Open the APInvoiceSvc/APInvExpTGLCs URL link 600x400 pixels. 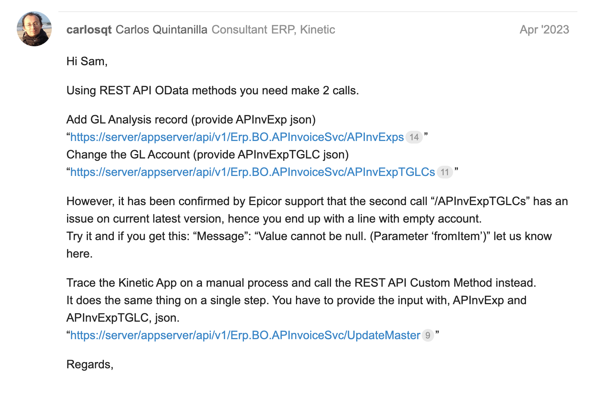tap(253, 172)
